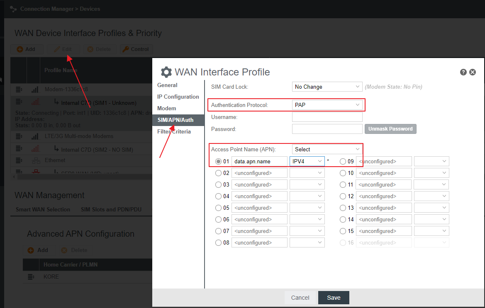Switch to the IP Configuration tab
Image resolution: width=485 pixels, height=308 pixels.
point(178,97)
